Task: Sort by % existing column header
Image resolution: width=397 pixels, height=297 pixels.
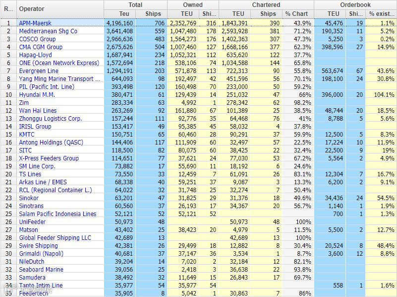Action: 381,14
